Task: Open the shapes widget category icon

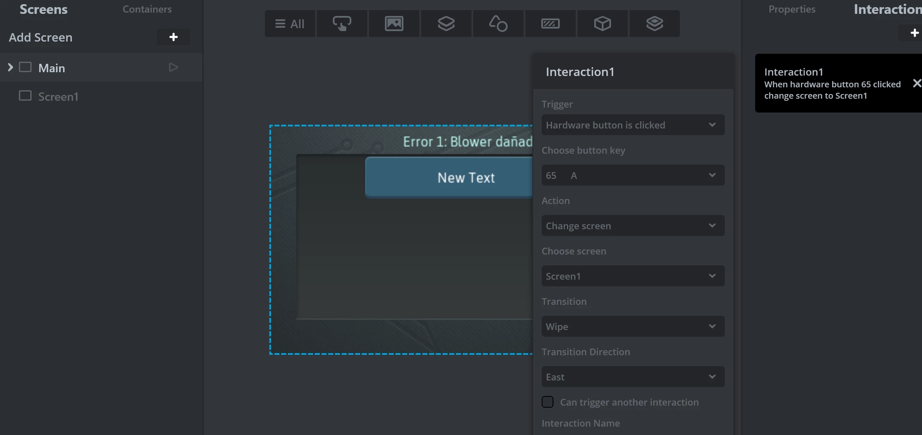Action: [498, 24]
